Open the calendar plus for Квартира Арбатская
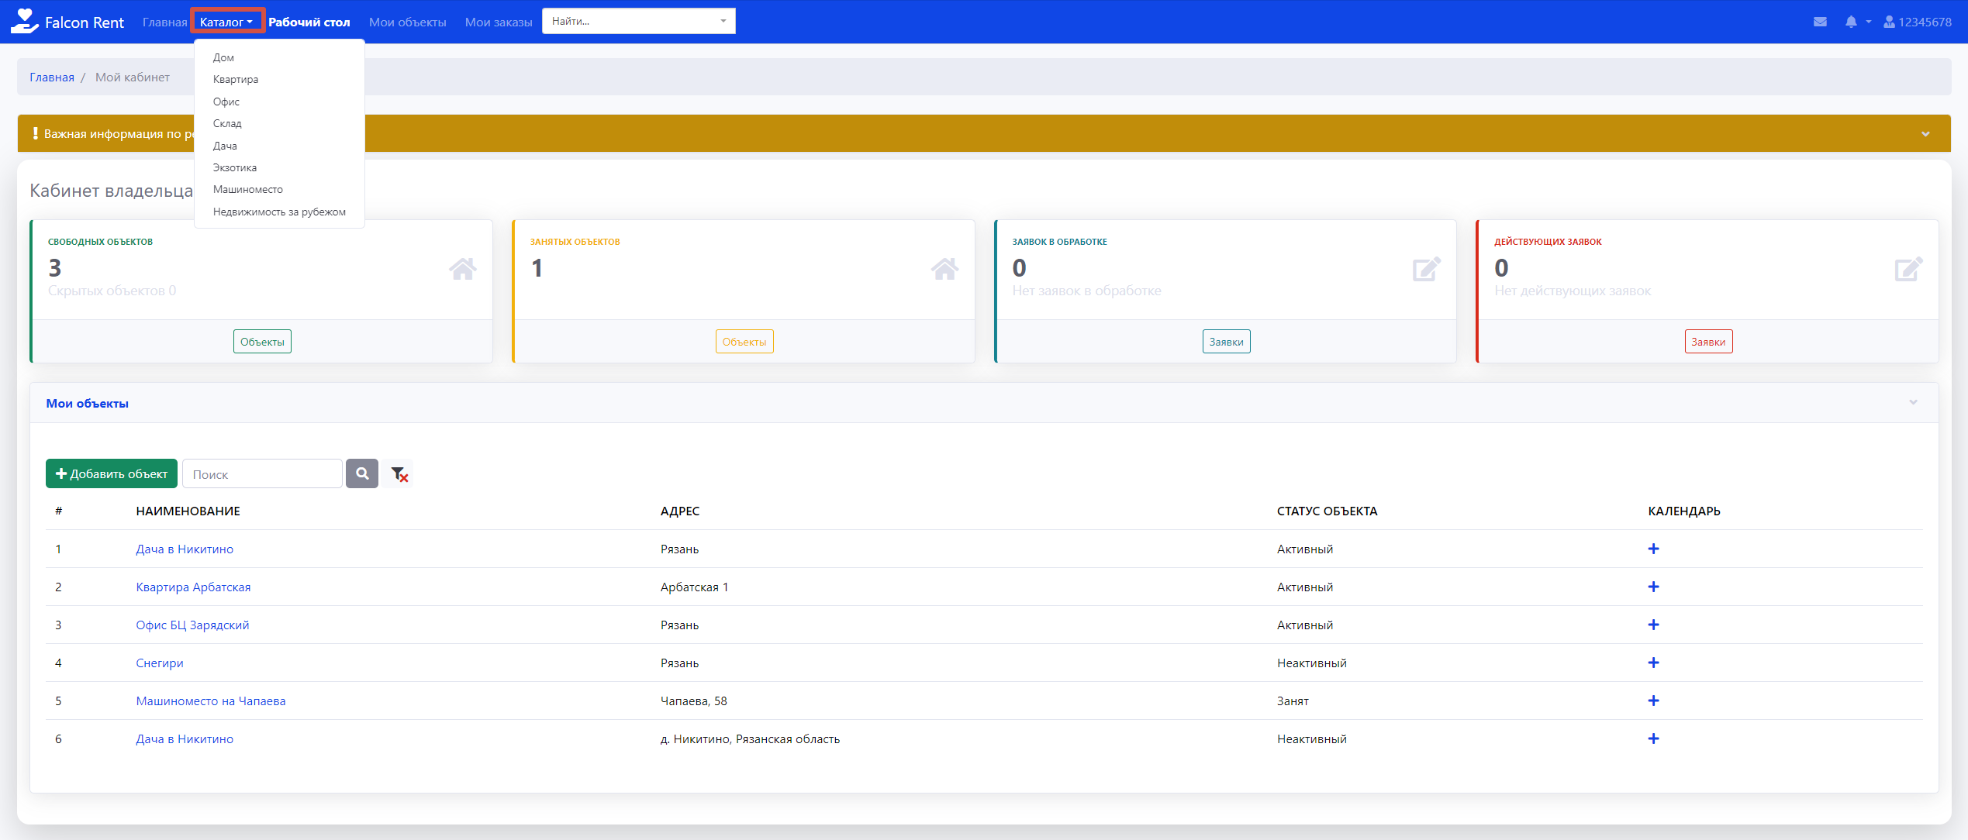 tap(1653, 587)
